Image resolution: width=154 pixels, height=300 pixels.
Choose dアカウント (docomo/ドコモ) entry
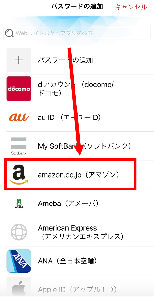[80, 89]
